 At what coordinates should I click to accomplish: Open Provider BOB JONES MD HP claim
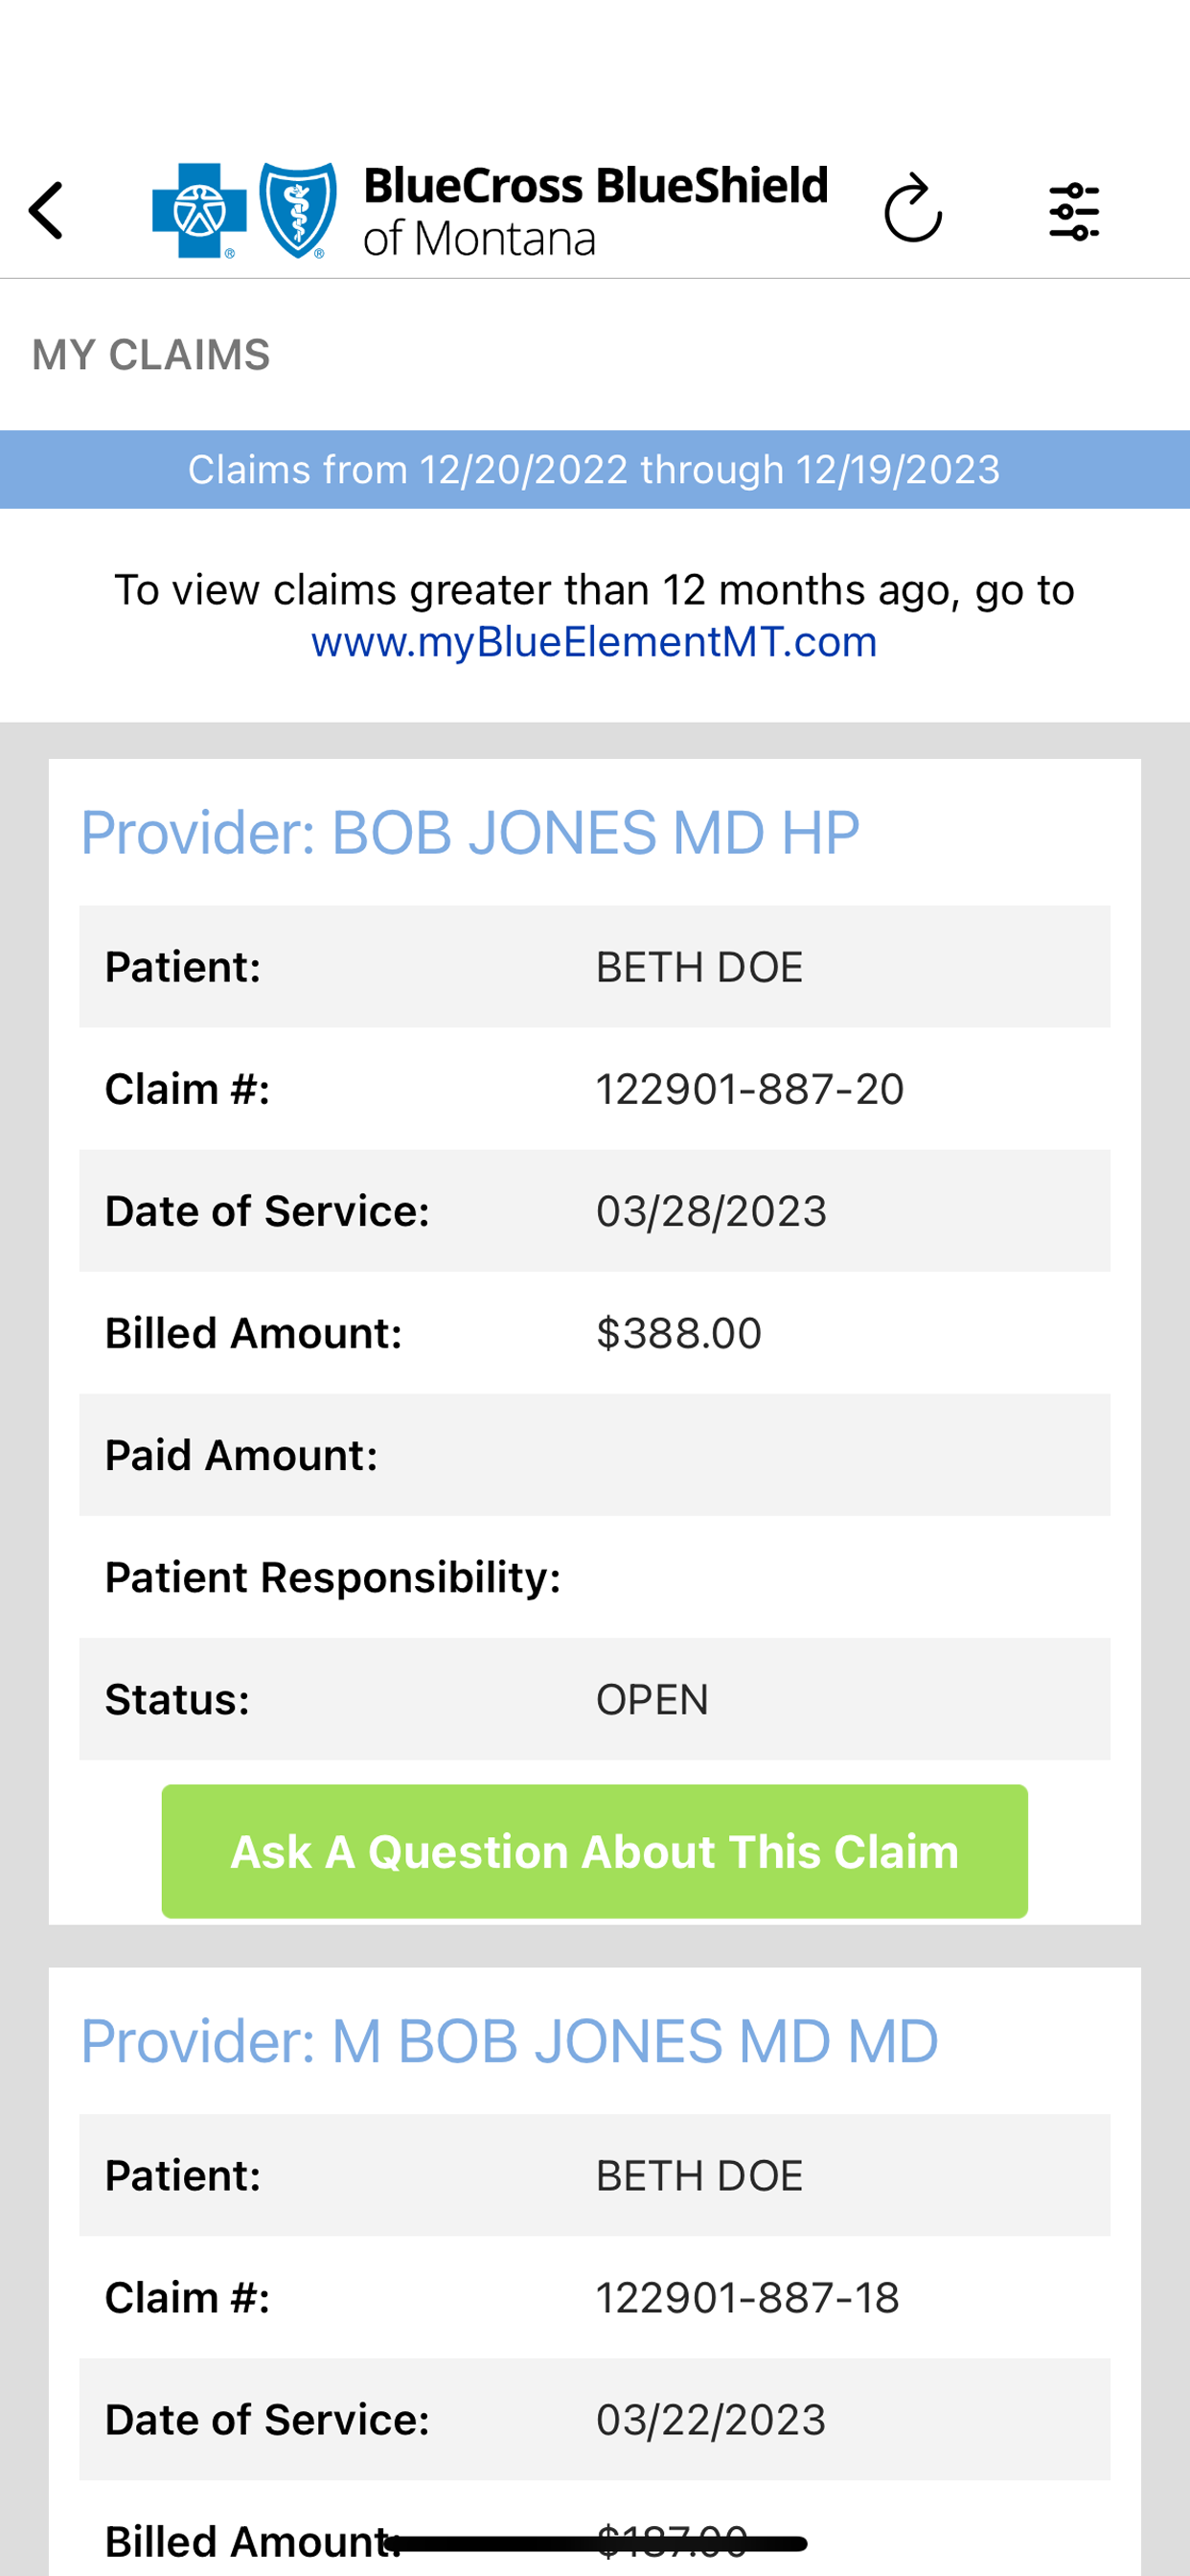[x=470, y=833]
